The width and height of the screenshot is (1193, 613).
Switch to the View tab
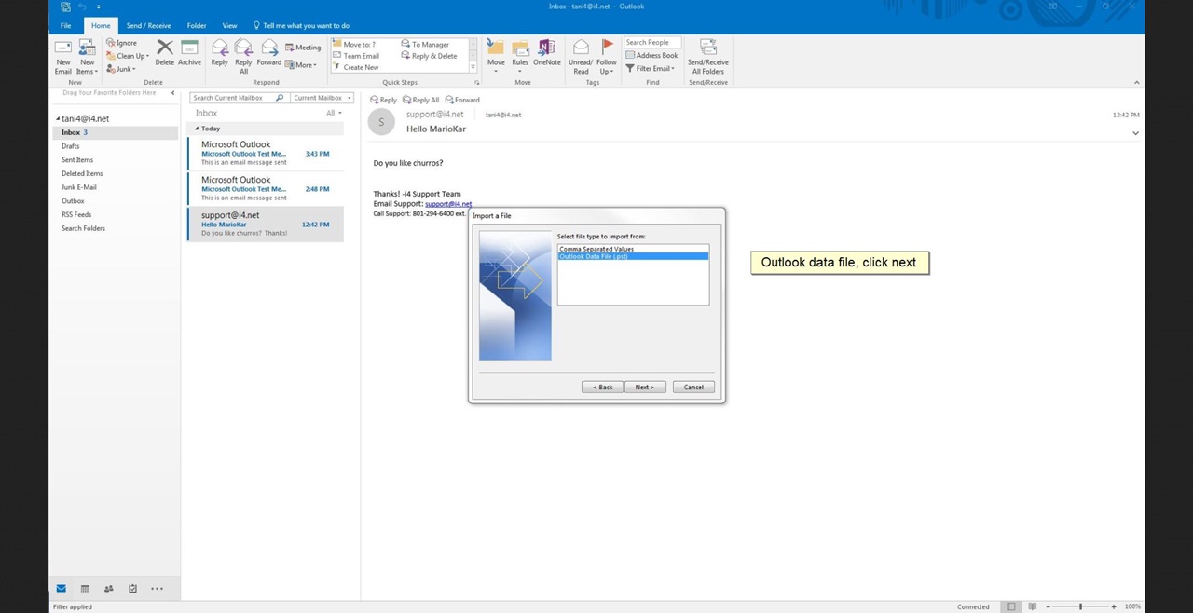tap(229, 25)
